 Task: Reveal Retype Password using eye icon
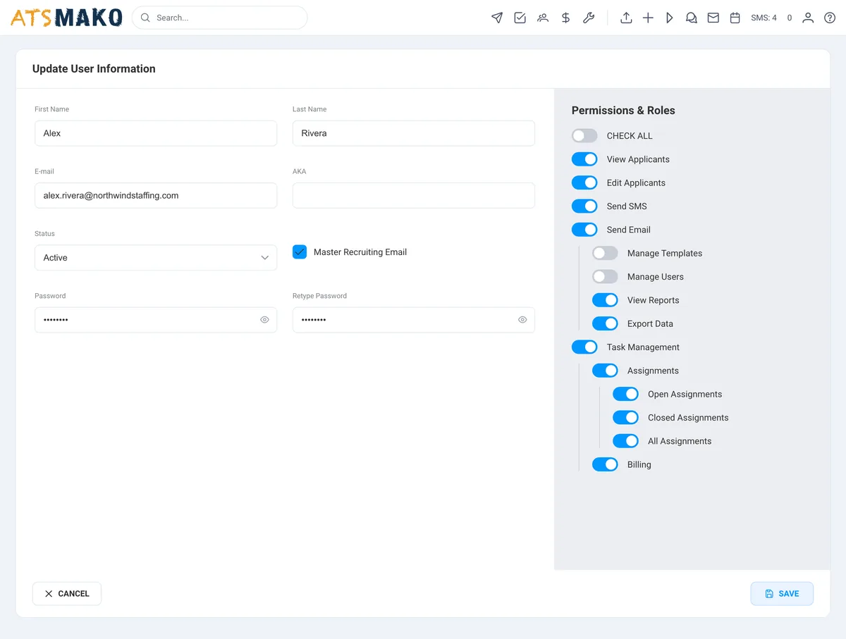[522, 320]
